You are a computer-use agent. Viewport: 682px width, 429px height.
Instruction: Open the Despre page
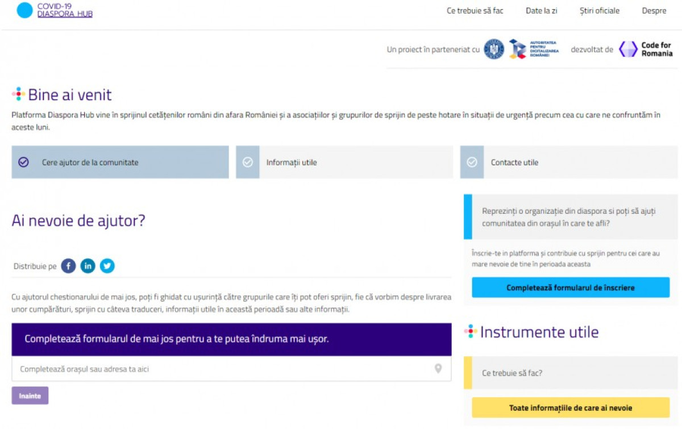654,11
